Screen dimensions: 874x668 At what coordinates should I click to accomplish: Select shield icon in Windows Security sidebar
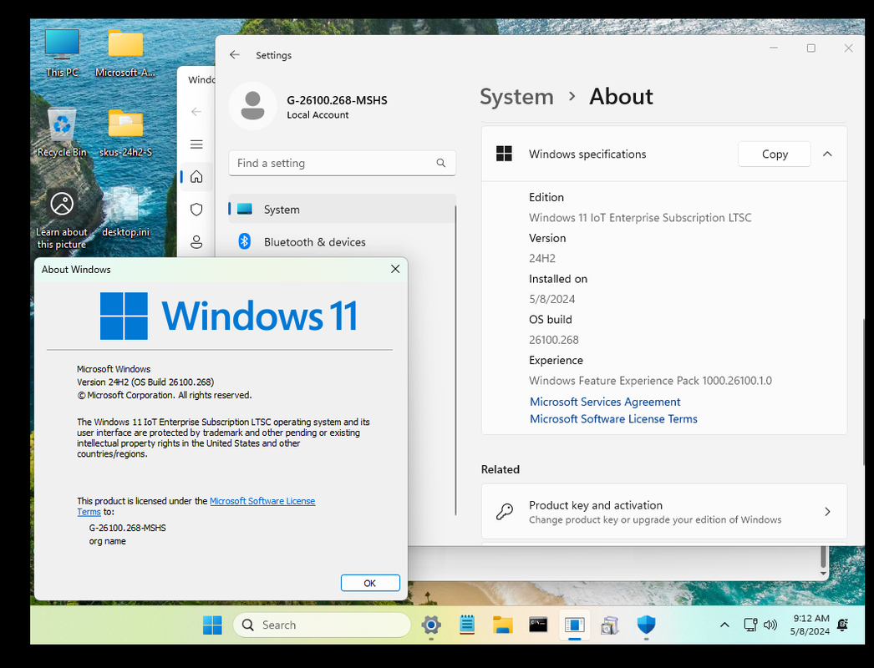(x=196, y=210)
